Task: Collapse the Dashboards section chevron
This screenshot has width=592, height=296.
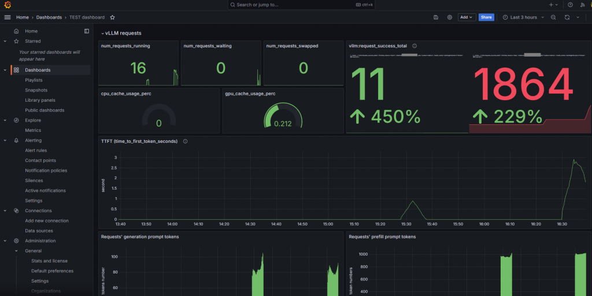Action: 5,70
